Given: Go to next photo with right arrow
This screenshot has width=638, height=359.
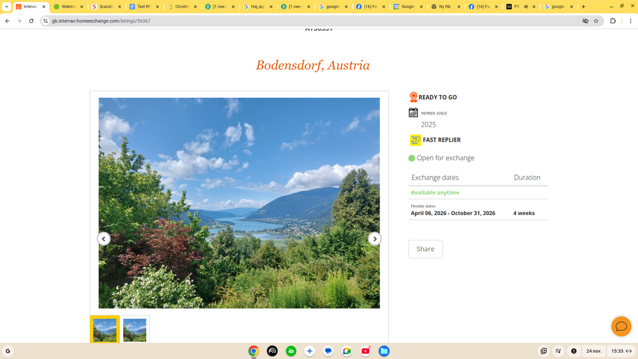Looking at the screenshot, I should coord(374,239).
